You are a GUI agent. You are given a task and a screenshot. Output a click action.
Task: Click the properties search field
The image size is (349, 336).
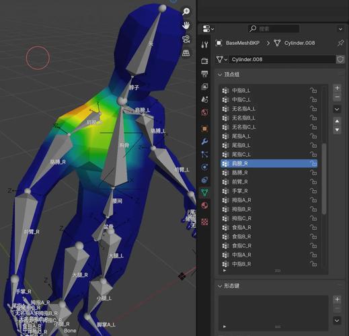(274, 29)
